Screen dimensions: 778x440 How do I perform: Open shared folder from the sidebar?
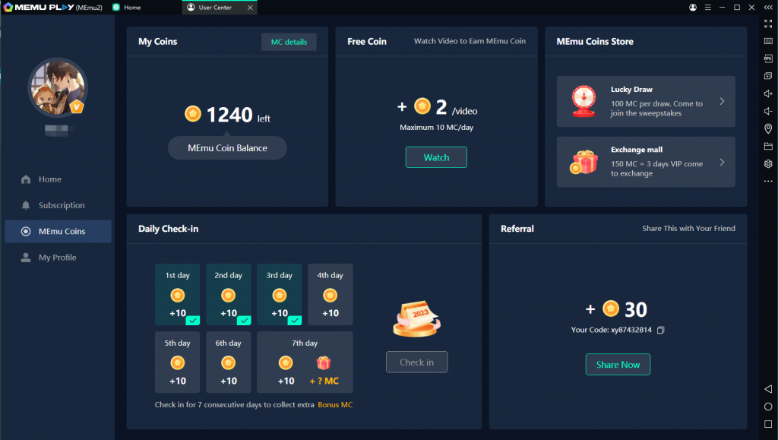click(x=768, y=145)
